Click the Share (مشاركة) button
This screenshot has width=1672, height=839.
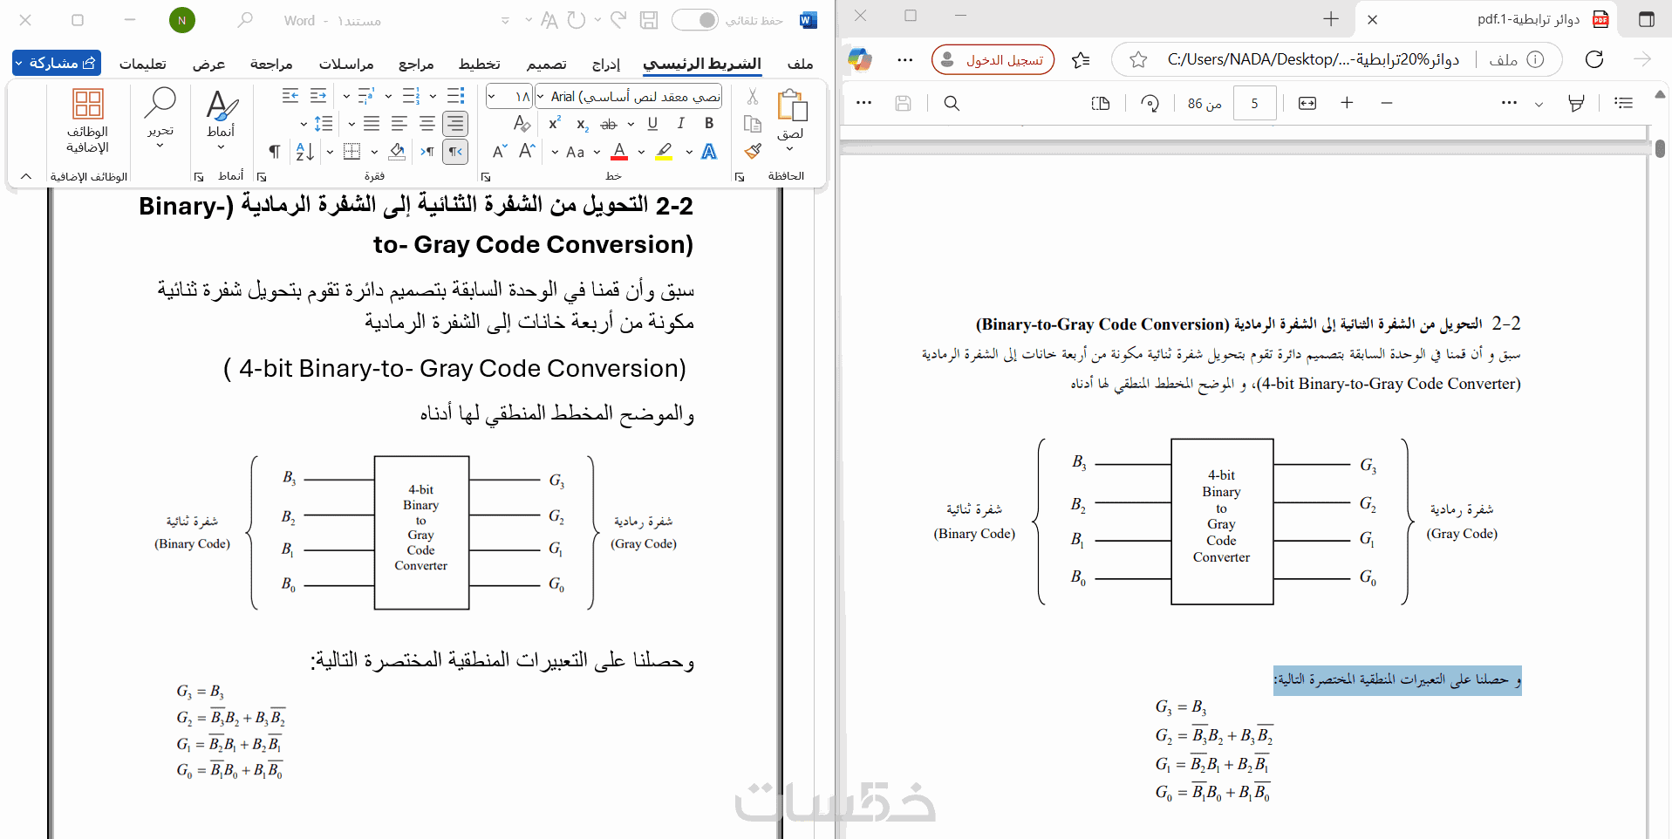(57, 63)
